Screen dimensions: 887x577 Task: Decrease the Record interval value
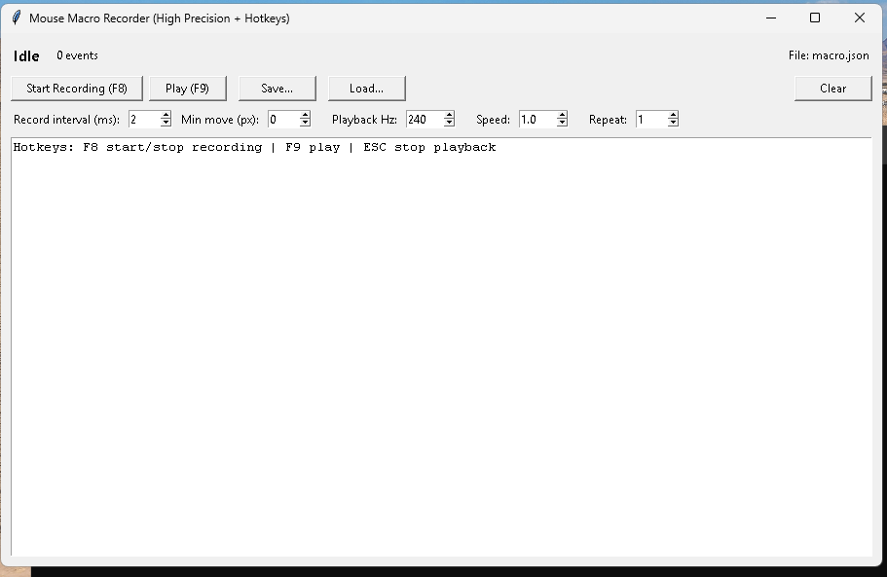tap(164, 123)
